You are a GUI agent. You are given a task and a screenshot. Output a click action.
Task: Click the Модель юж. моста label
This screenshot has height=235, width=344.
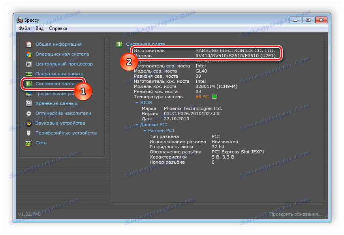click(155, 86)
